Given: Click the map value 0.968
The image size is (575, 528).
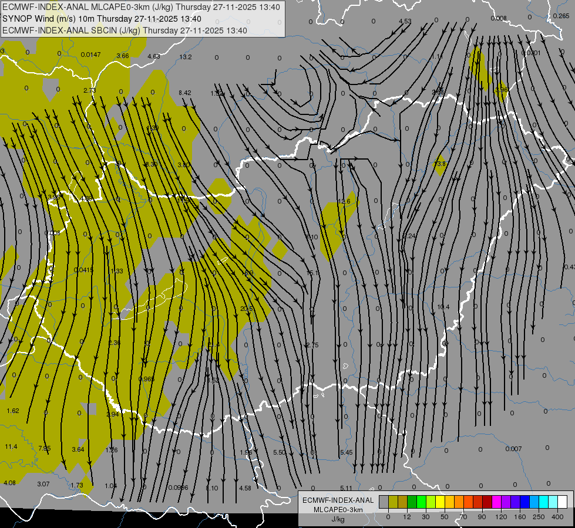Looking at the screenshot, I should point(147,378).
